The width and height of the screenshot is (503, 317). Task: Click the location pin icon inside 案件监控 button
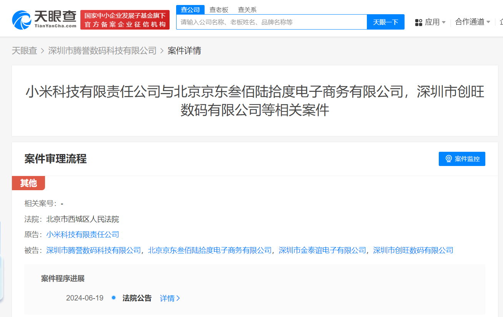click(448, 158)
